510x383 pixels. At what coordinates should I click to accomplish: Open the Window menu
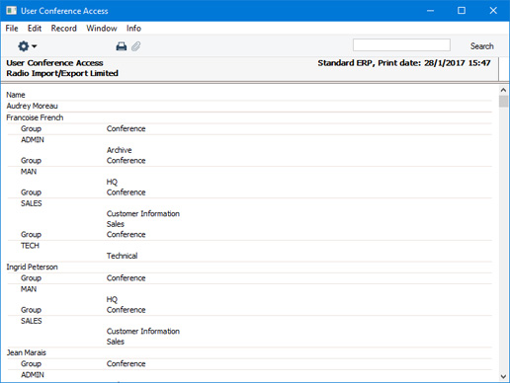[x=102, y=29]
